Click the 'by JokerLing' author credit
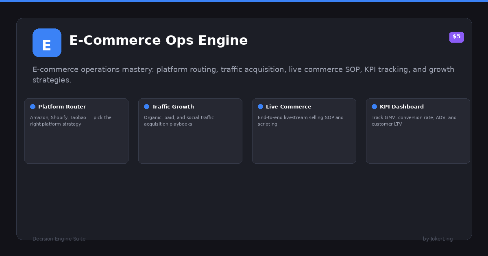The height and width of the screenshot is (256, 488). click(x=438, y=239)
